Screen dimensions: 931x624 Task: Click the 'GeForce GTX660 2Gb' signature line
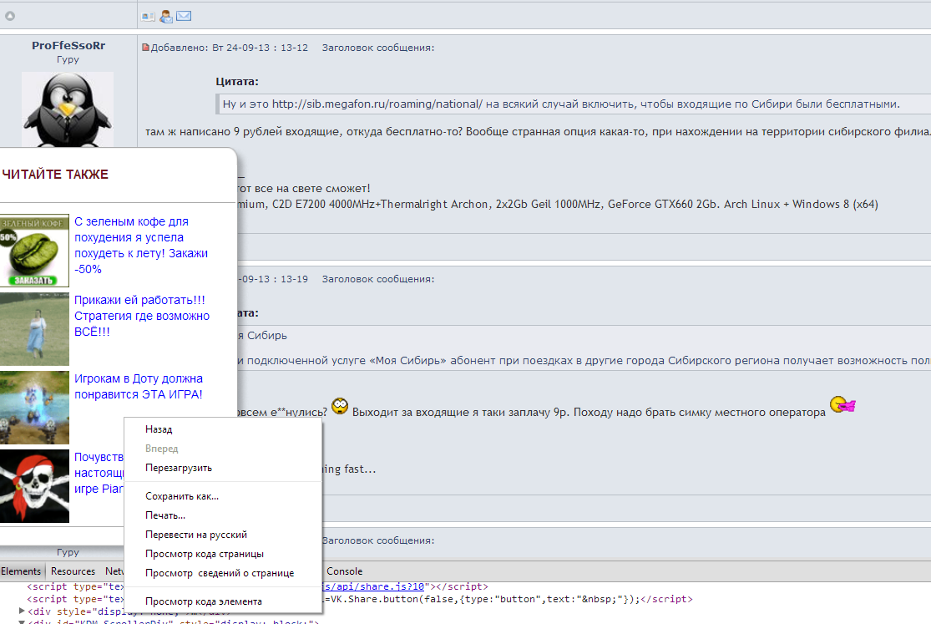[557, 204]
